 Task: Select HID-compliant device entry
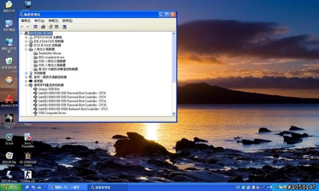(51, 57)
